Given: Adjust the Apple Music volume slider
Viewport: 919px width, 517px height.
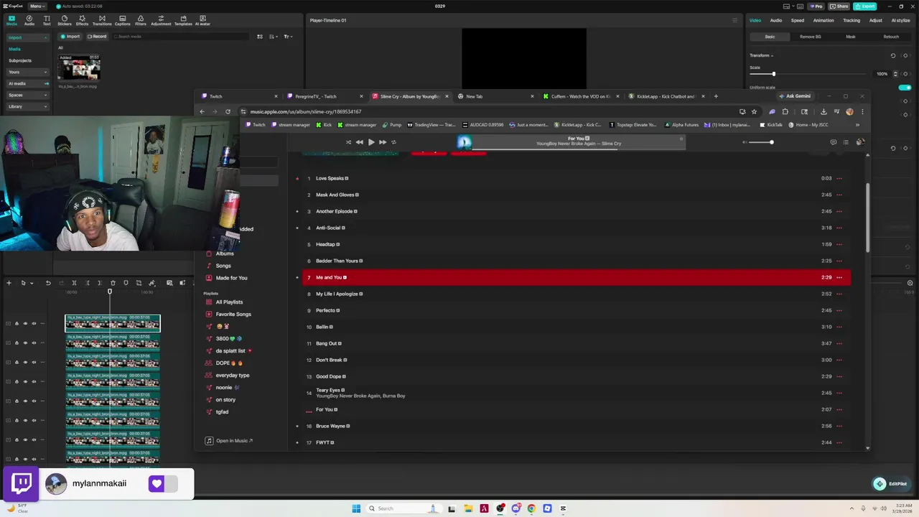Looking at the screenshot, I should (x=761, y=142).
